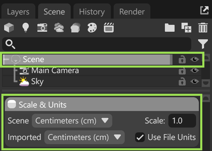Switch to the Layers tab
The width and height of the screenshot is (212, 151).
[x=18, y=12]
